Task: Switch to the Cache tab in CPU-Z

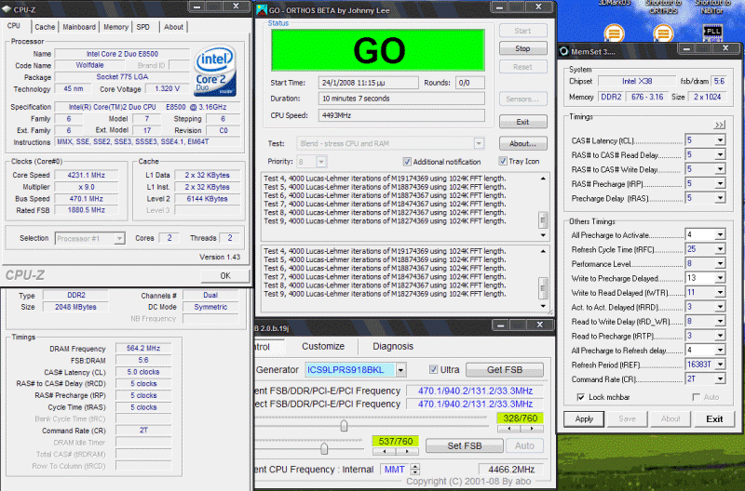Action: click(45, 27)
